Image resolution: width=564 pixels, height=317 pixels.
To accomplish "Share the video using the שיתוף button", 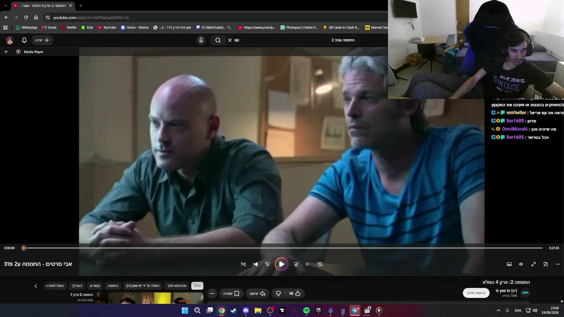I will (257, 294).
